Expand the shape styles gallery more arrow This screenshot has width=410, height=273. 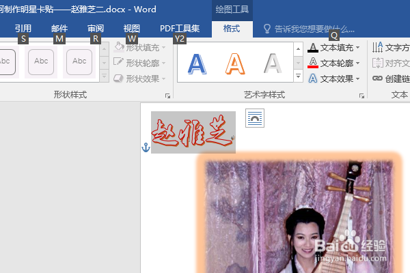coord(104,76)
